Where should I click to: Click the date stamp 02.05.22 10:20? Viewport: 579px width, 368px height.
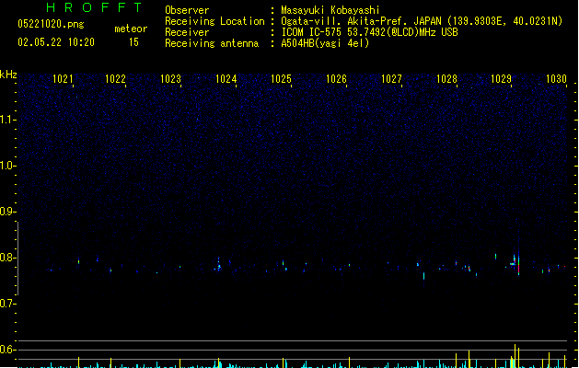pos(56,42)
